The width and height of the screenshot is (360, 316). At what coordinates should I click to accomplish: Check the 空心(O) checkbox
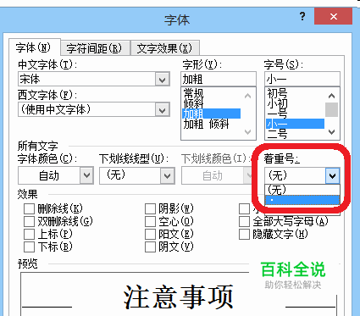click(150, 221)
